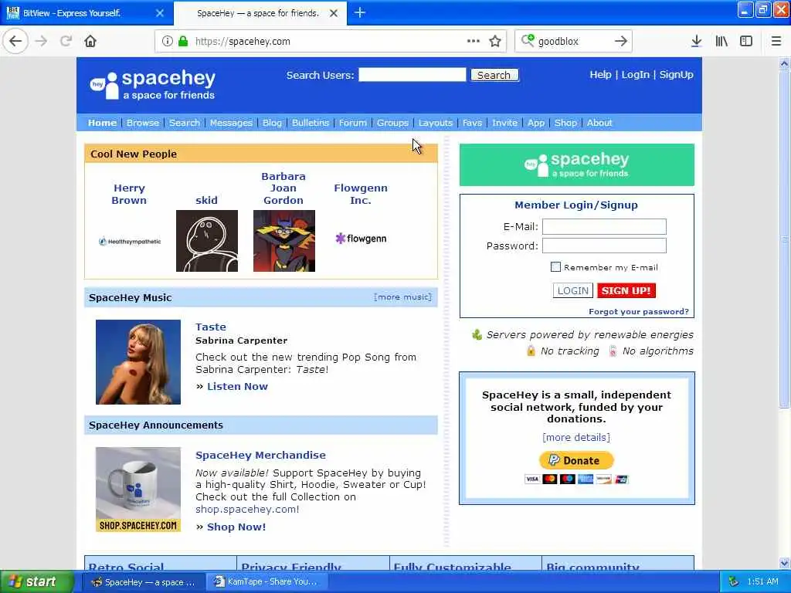Enable Remember my E-mail checkbox
Viewport: 791px width, 593px height.
(x=555, y=266)
